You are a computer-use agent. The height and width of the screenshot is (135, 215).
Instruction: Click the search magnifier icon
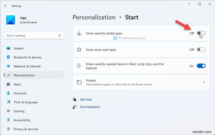click(x=60, y=36)
